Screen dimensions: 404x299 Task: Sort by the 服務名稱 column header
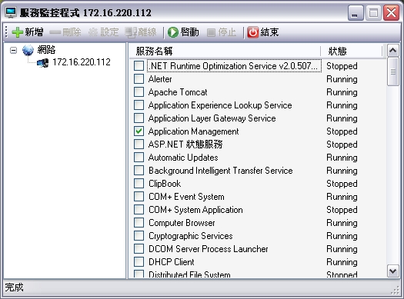[225, 51]
